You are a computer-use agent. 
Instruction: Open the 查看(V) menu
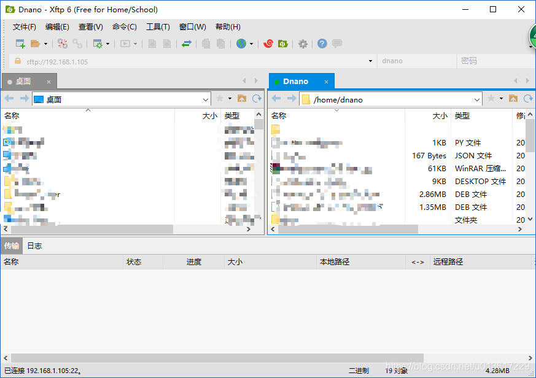(x=91, y=27)
